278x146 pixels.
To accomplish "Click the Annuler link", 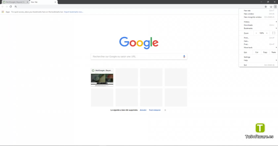I will (143, 110).
